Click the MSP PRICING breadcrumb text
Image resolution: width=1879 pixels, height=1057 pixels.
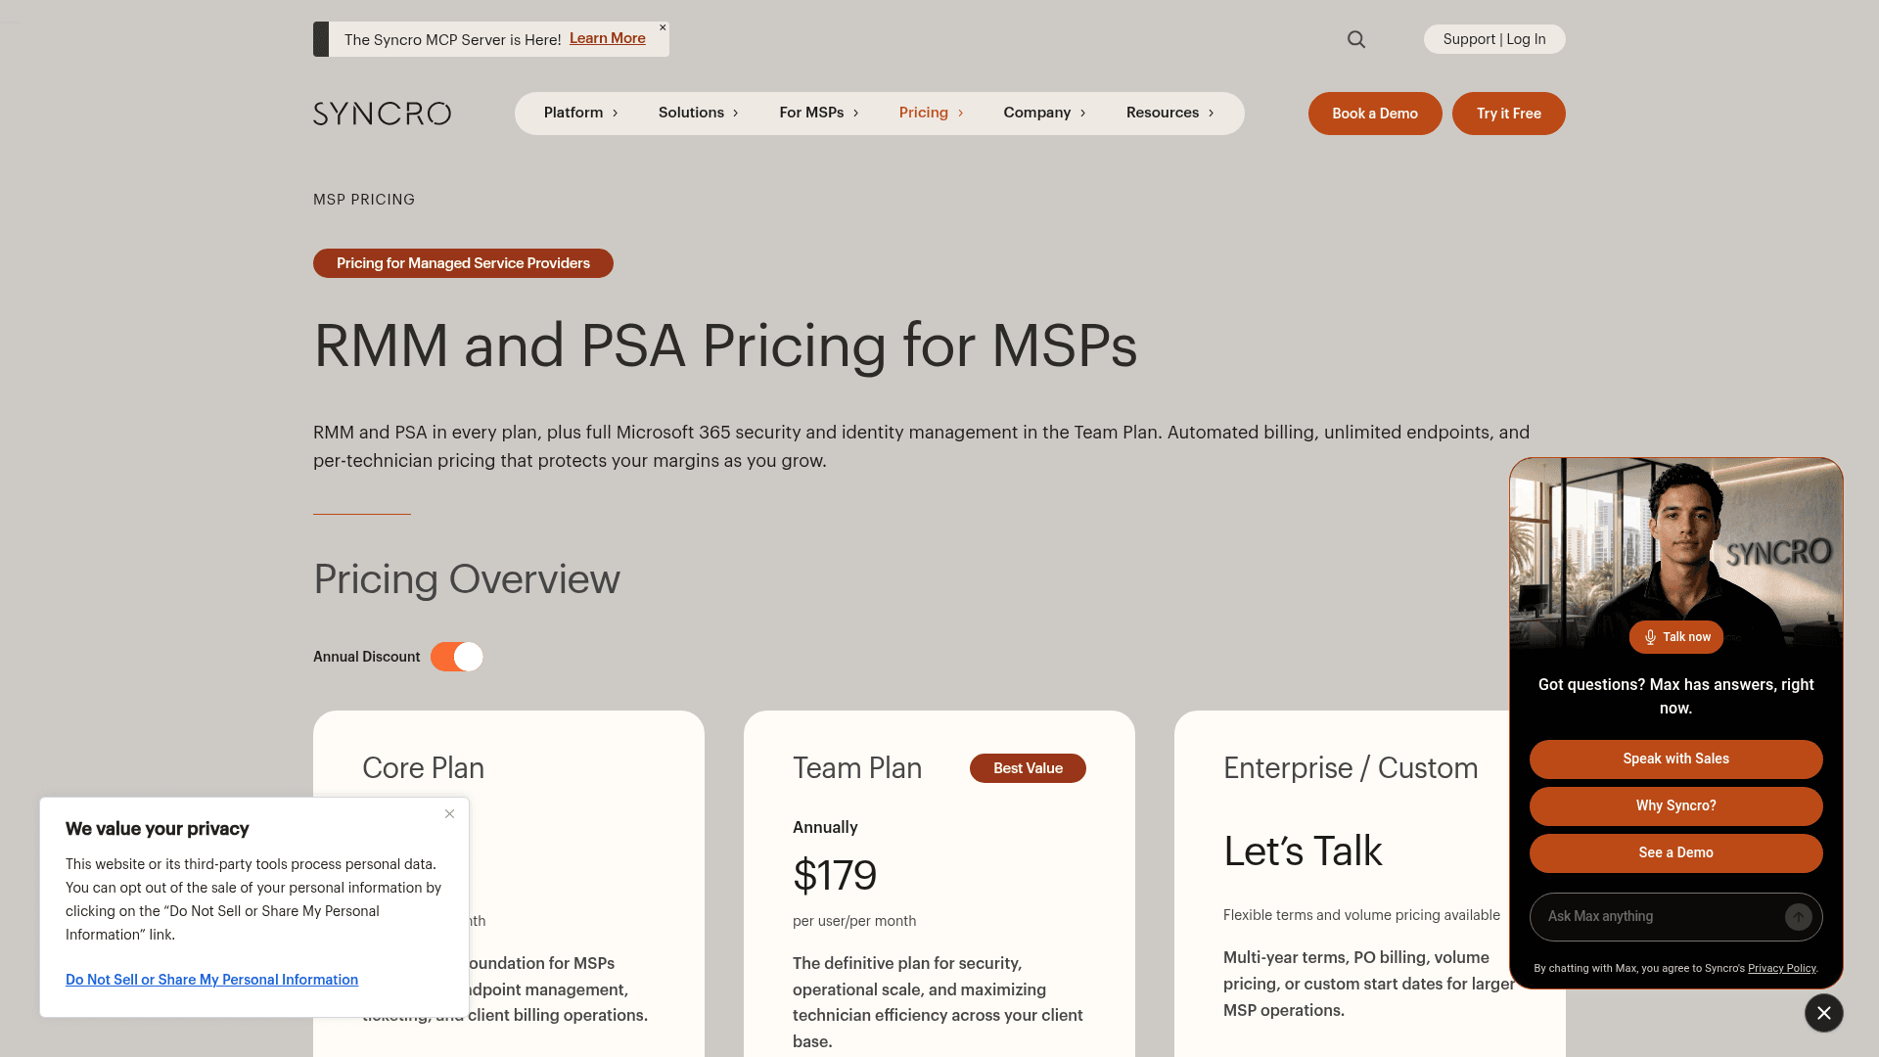click(364, 200)
